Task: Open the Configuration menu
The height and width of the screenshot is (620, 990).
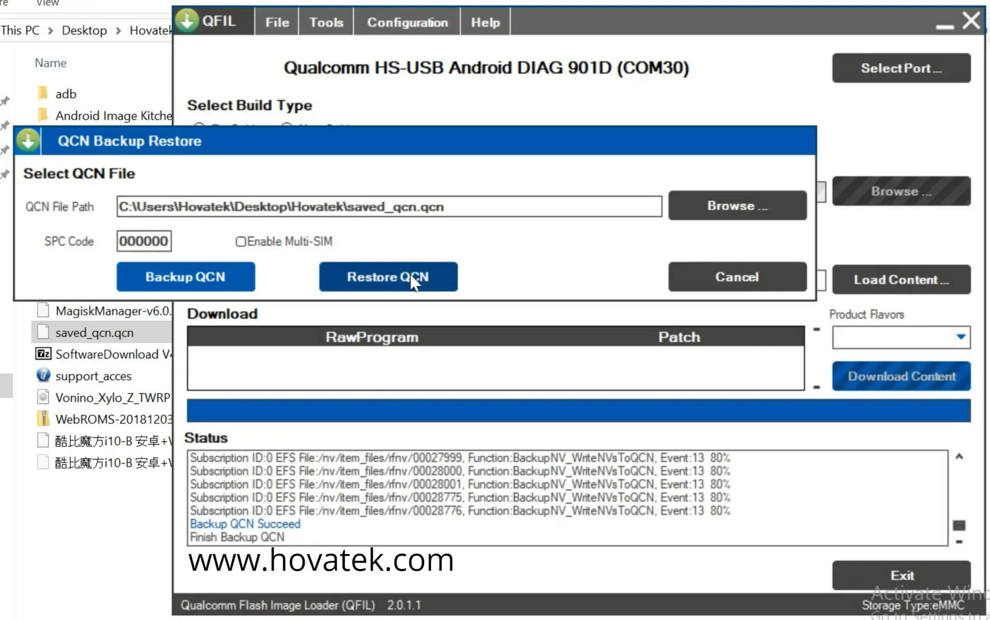Action: pos(406,21)
